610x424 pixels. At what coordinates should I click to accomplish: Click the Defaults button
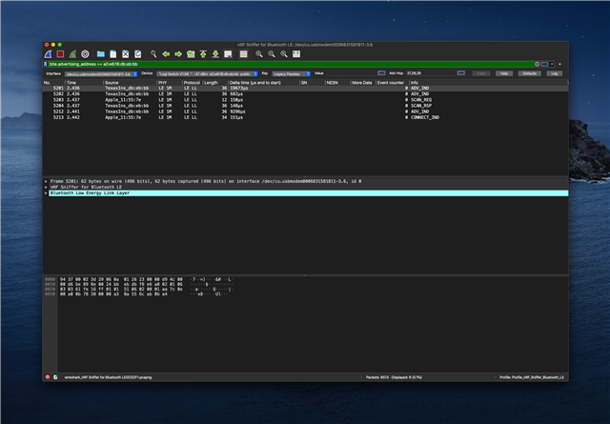pyautogui.click(x=530, y=73)
